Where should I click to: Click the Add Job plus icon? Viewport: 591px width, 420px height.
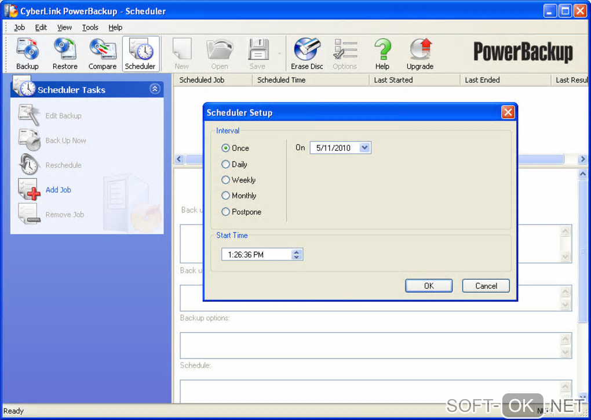30,190
